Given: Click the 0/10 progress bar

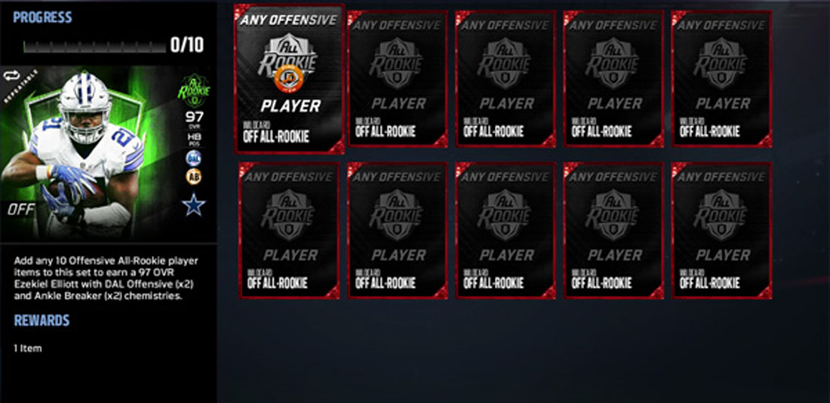Looking at the screenshot, I should coord(94,47).
